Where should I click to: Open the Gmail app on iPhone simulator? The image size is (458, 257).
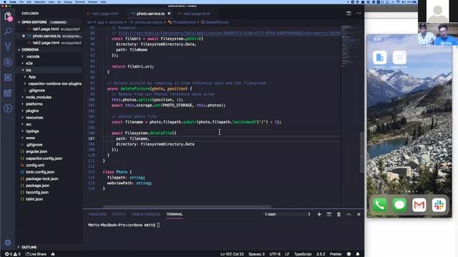pyautogui.click(x=419, y=205)
